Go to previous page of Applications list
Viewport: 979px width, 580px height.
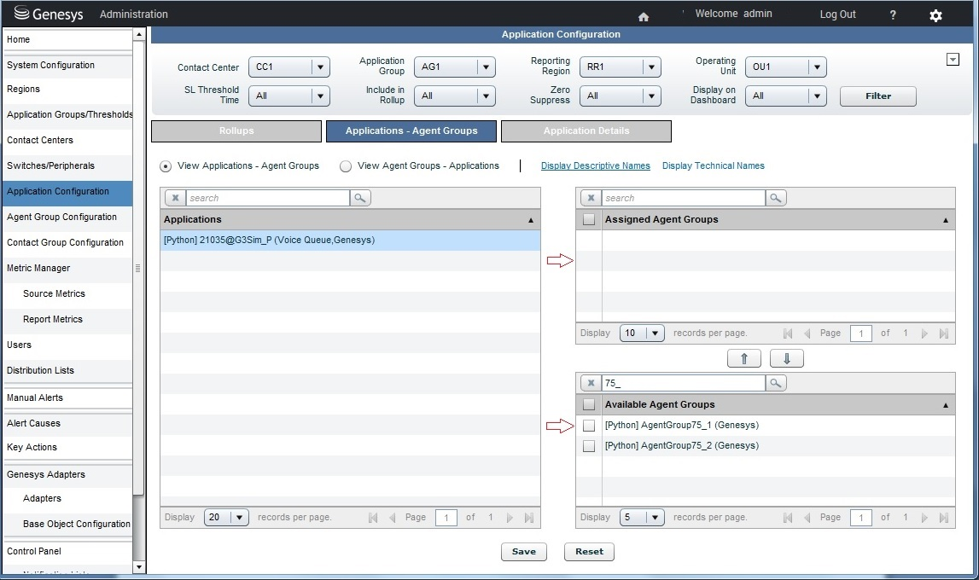pyautogui.click(x=392, y=518)
